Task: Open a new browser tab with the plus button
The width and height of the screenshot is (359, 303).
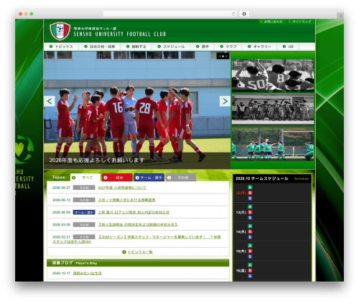Action: (340, 16)
